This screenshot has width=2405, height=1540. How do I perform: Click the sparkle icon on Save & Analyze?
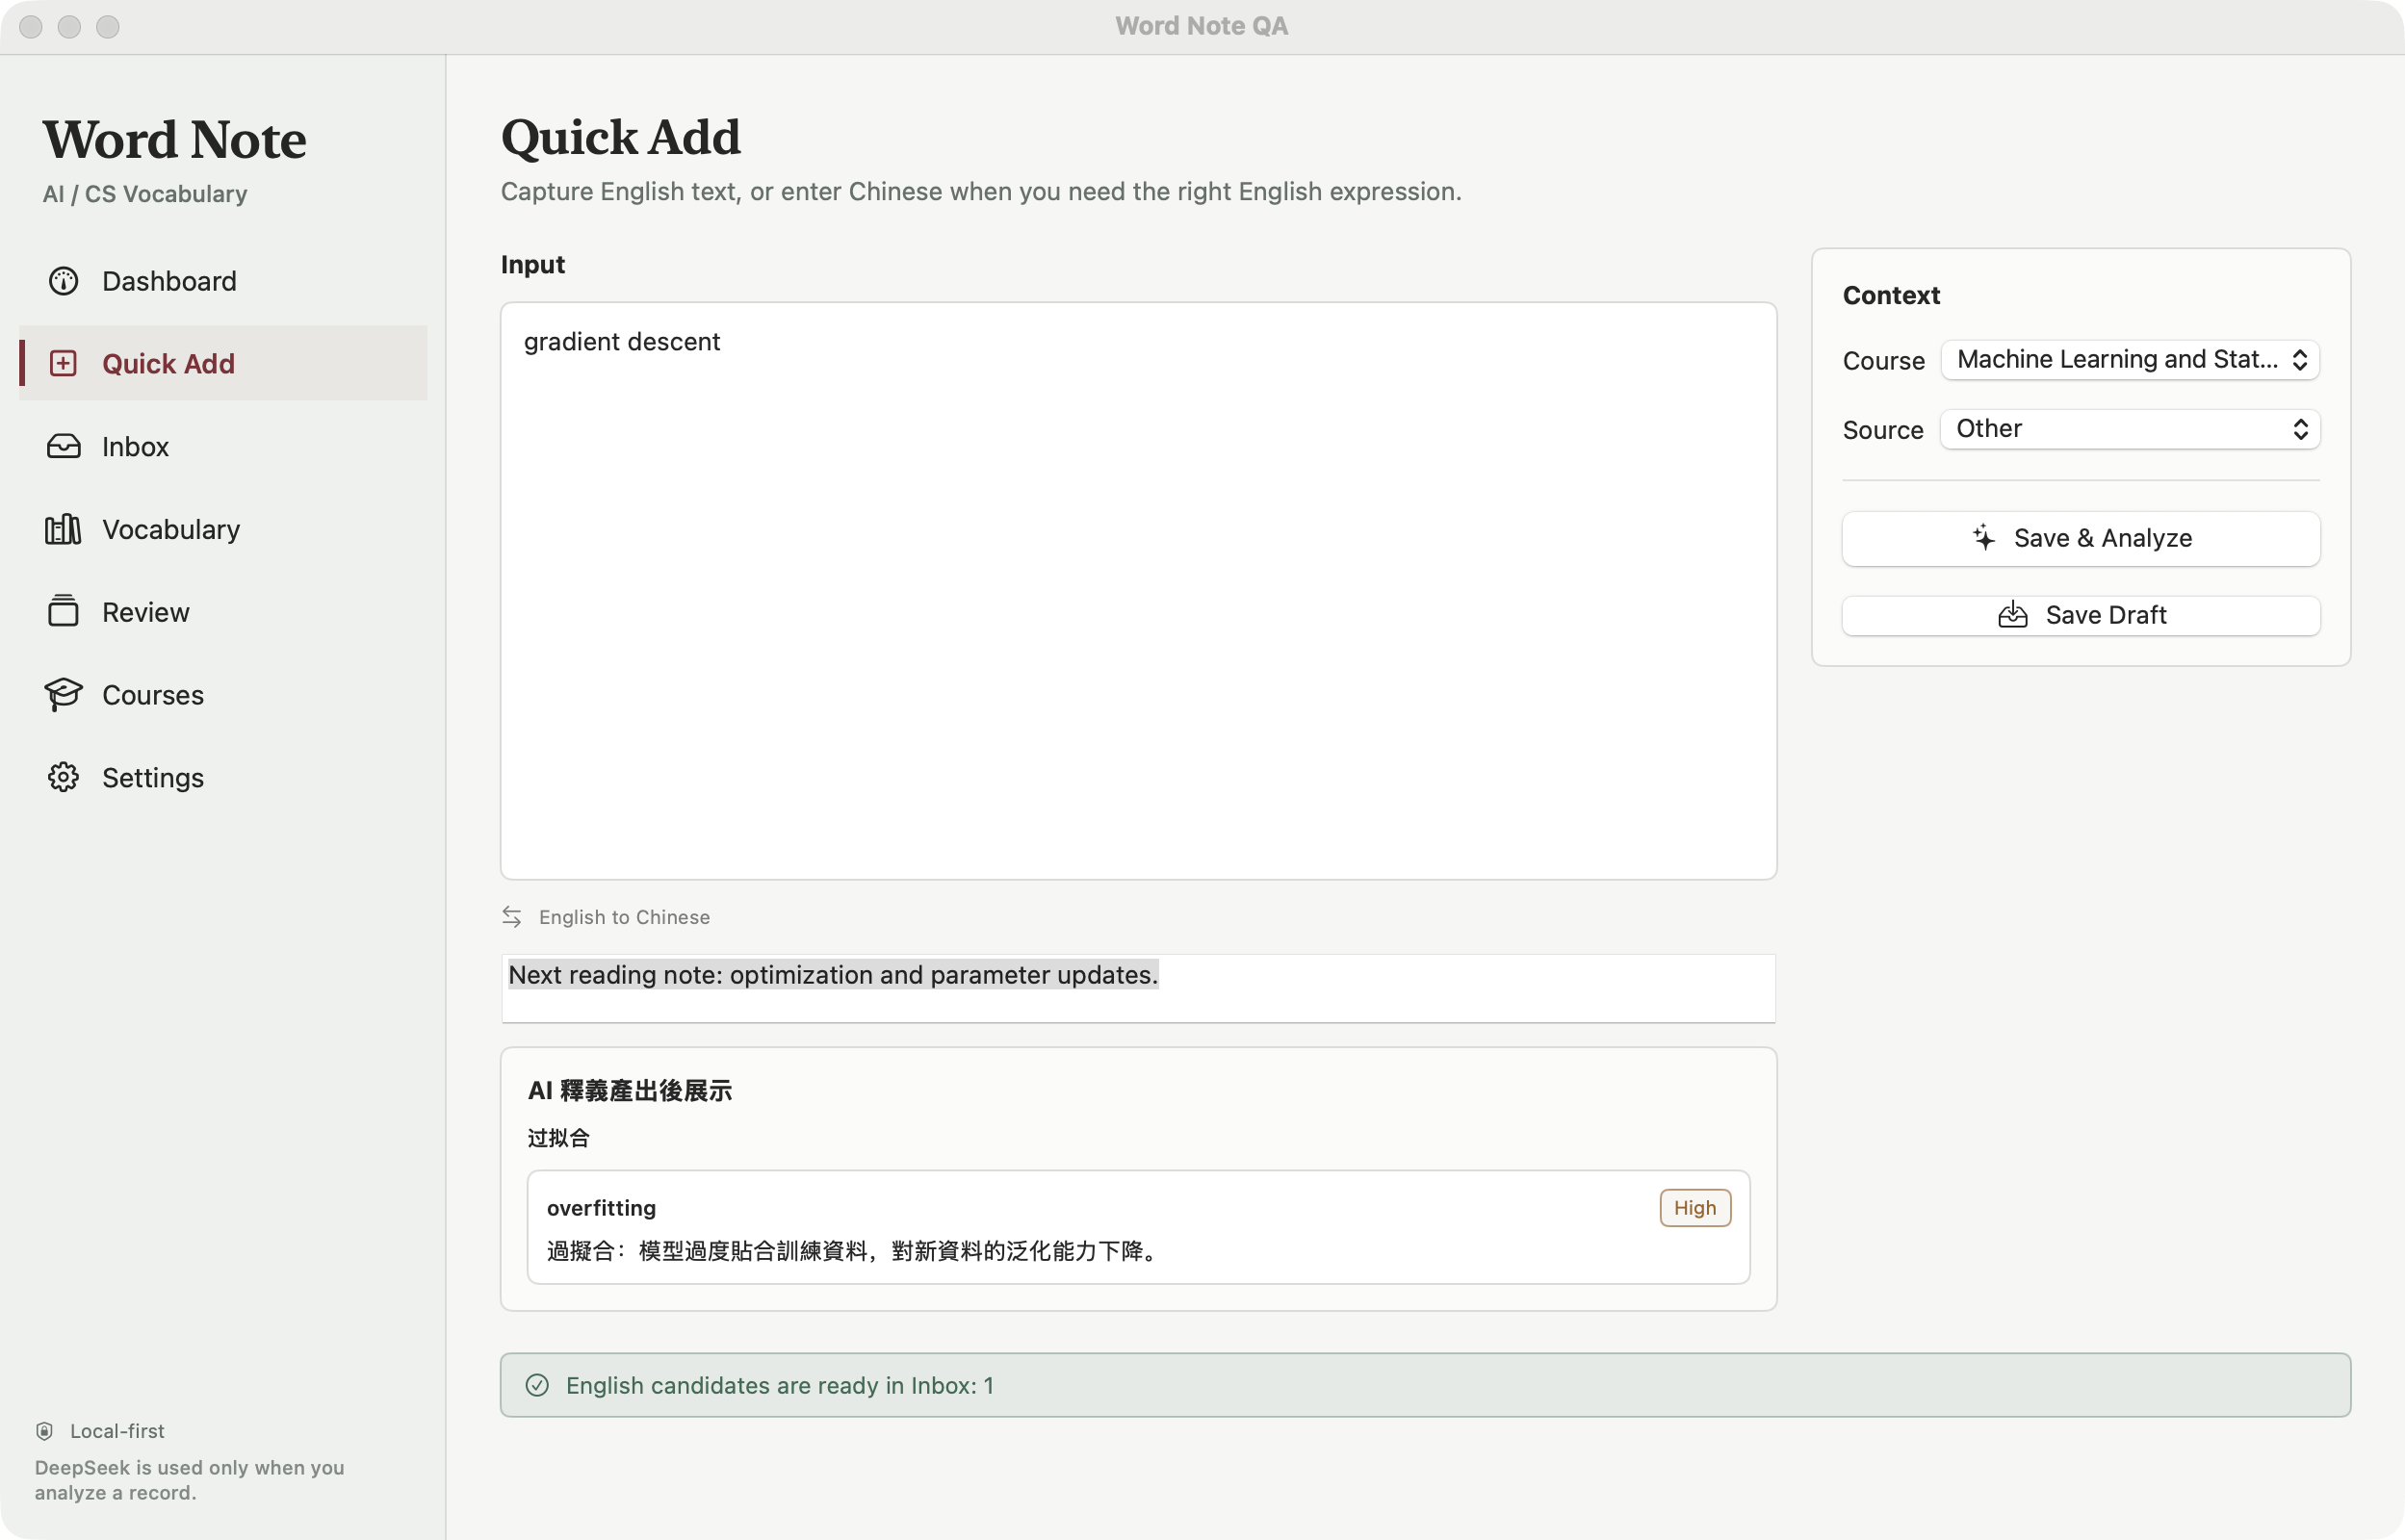(1984, 538)
